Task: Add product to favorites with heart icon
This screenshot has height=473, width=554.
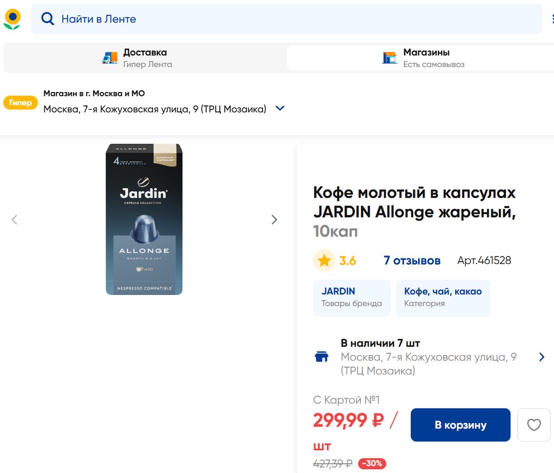Action: click(x=533, y=425)
